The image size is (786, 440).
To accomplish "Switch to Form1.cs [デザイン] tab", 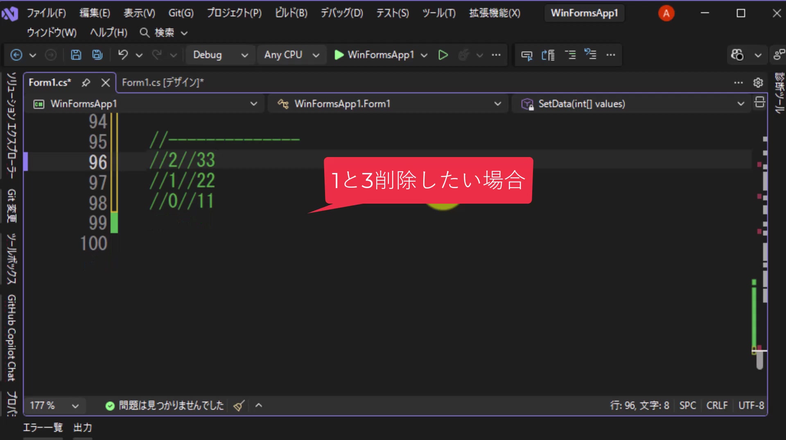I will coord(163,83).
